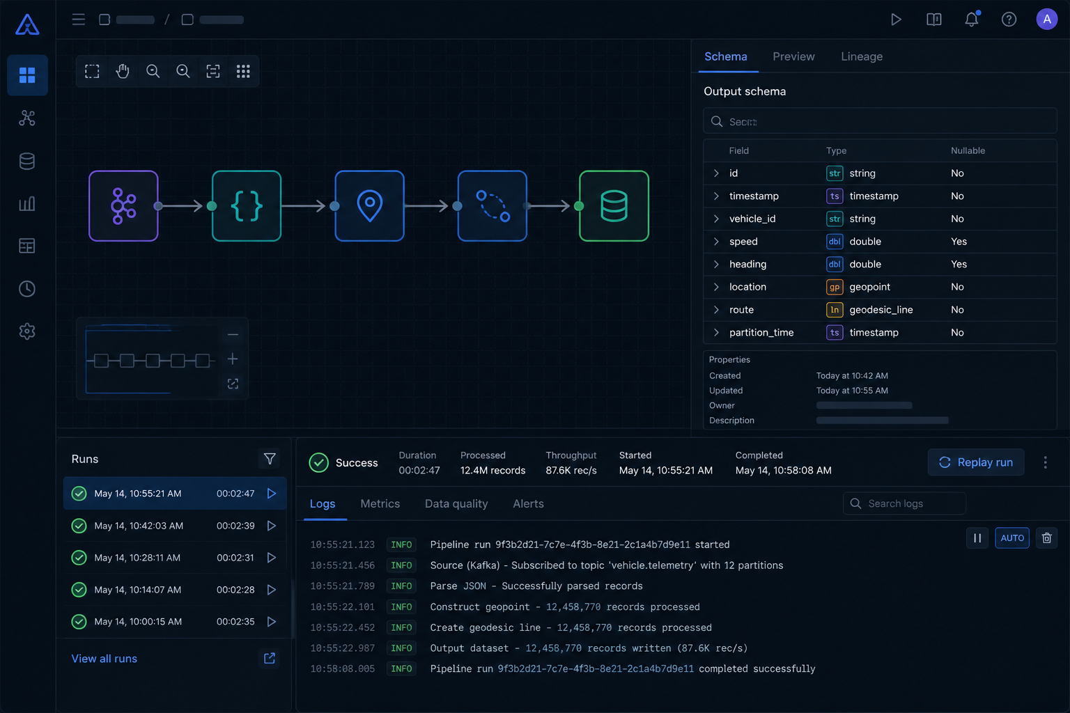Click the Replay run button
The height and width of the screenshot is (713, 1070).
(976, 462)
